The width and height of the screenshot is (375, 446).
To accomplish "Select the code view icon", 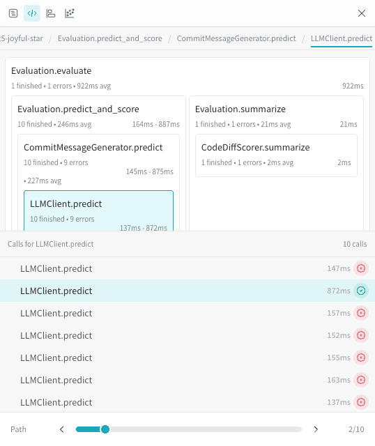I will 32,13.
